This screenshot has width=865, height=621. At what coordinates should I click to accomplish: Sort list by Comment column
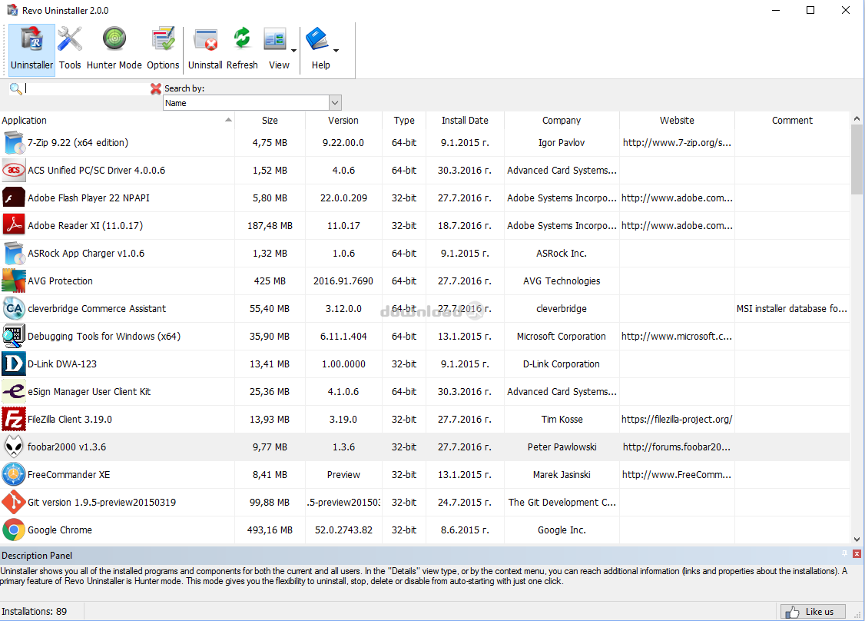(x=792, y=121)
